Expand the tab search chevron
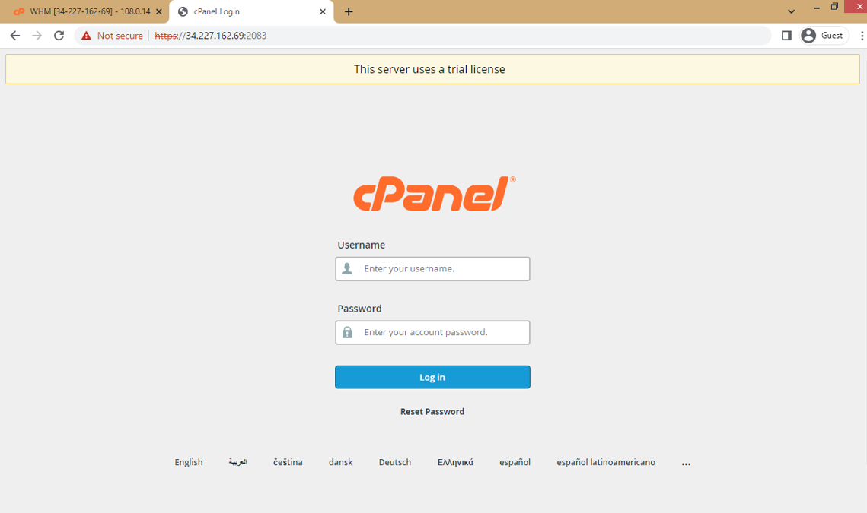 click(x=791, y=11)
